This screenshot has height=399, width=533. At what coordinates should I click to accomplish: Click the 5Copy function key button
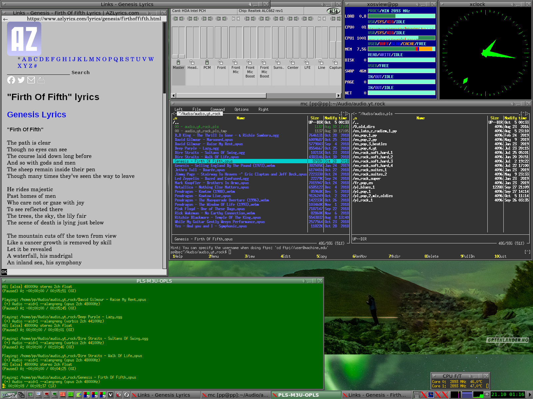click(x=322, y=256)
